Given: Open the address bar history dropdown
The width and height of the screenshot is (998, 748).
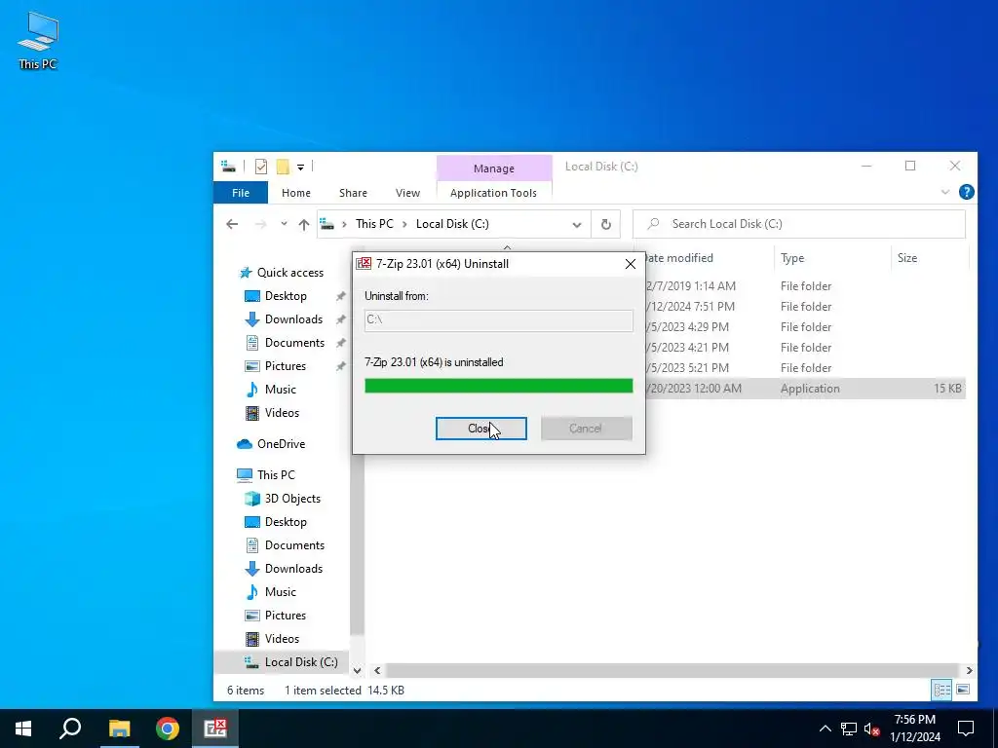Looking at the screenshot, I should [577, 225].
